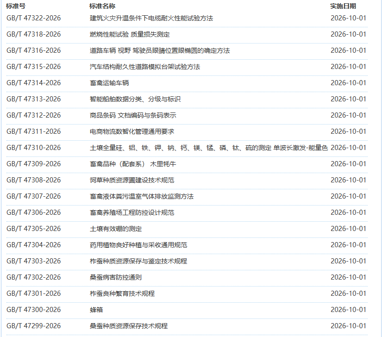Viewport: 383px width, 337px height.
Task: Select GB/T 47304-2026 standard number
Action: pyautogui.click(x=33, y=245)
